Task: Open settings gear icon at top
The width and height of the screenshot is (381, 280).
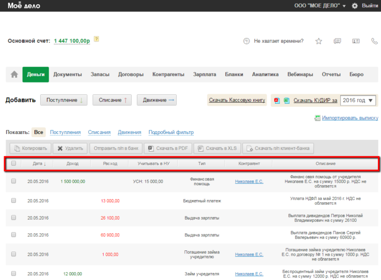Action: [355, 6]
